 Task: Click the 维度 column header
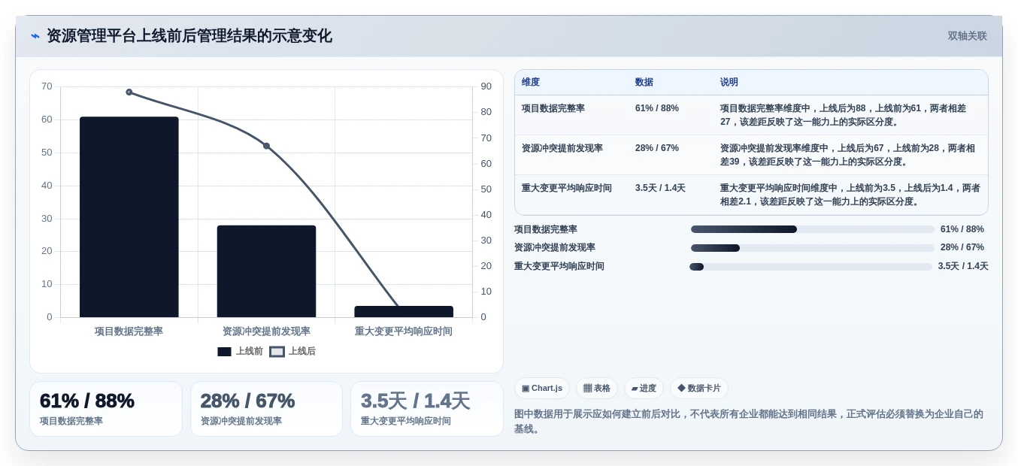531,83
